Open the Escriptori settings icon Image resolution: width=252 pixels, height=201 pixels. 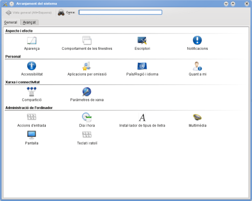(142, 41)
